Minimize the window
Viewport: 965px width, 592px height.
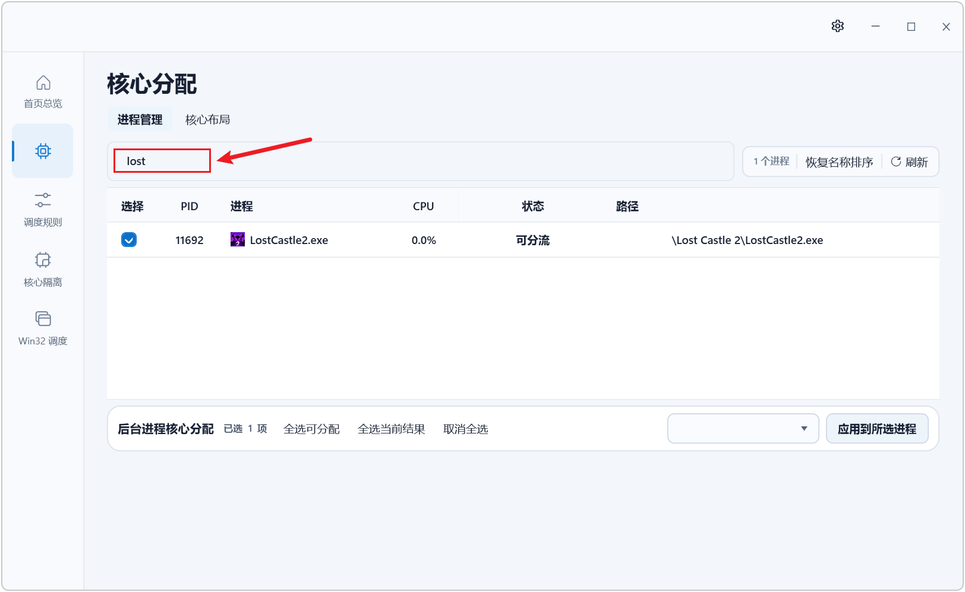(x=875, y=26)
